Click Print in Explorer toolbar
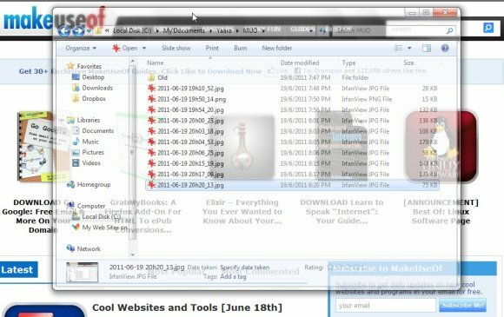Image resolution: width=504 pixels, height=317 pixels. click(212, 48)
